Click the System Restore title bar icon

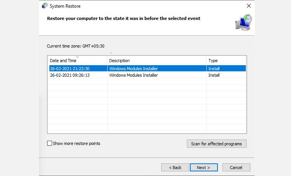point(45,6)
